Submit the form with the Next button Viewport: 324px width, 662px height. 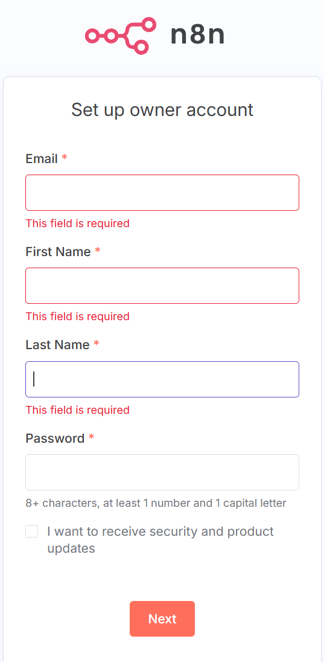[162, 619]
